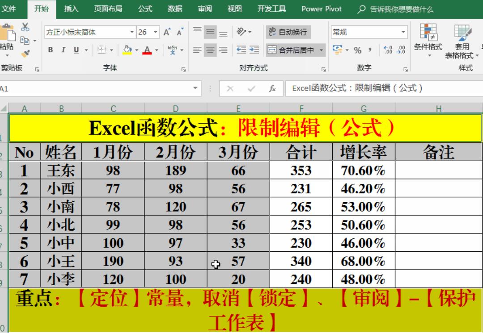Decrease font size with smaller A
Screen dimensions: 483x333
[x=180, y=32]
